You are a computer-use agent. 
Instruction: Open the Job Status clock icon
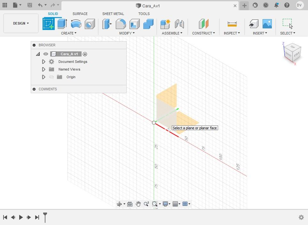tap(266, 5)
